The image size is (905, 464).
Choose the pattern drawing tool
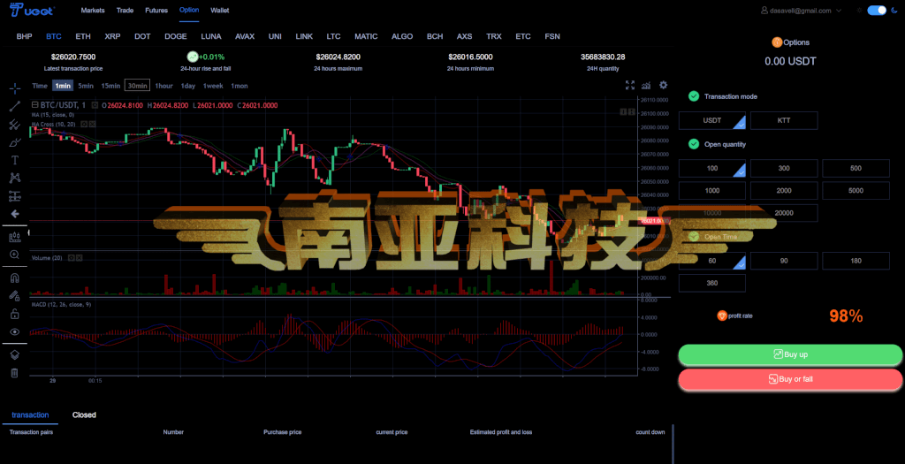tap(15, 178)
